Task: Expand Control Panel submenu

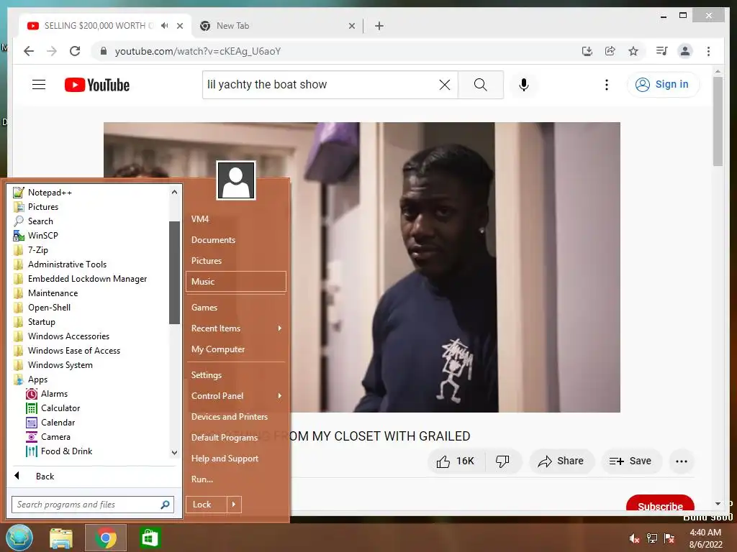Action: click(236, 396)
